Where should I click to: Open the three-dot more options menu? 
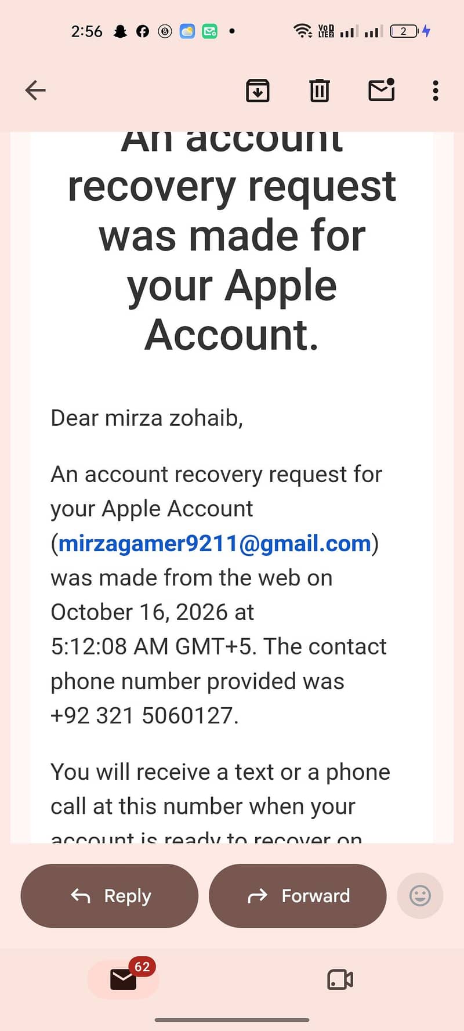coord(436,91)
